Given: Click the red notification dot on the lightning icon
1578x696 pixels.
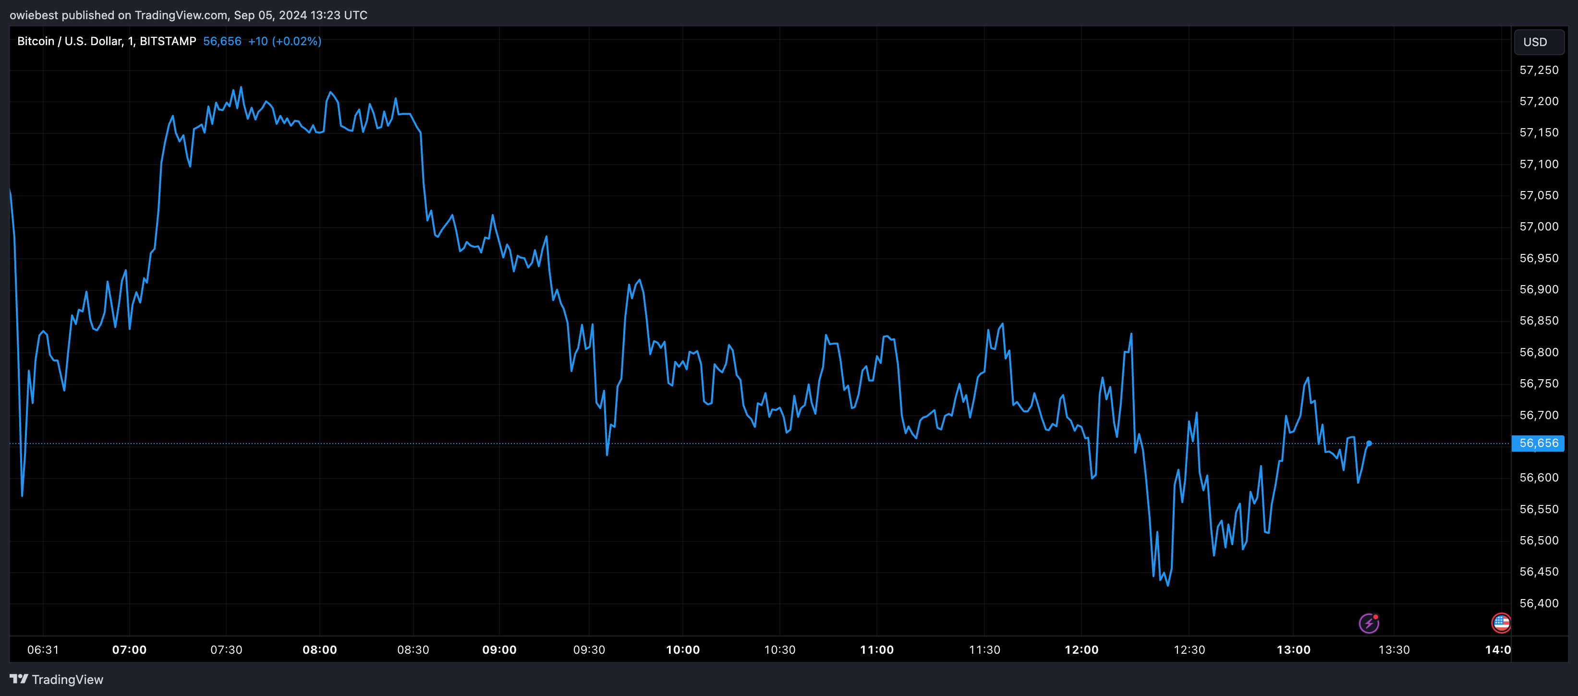Looking at the screenshot, I should coord(1376,616).
